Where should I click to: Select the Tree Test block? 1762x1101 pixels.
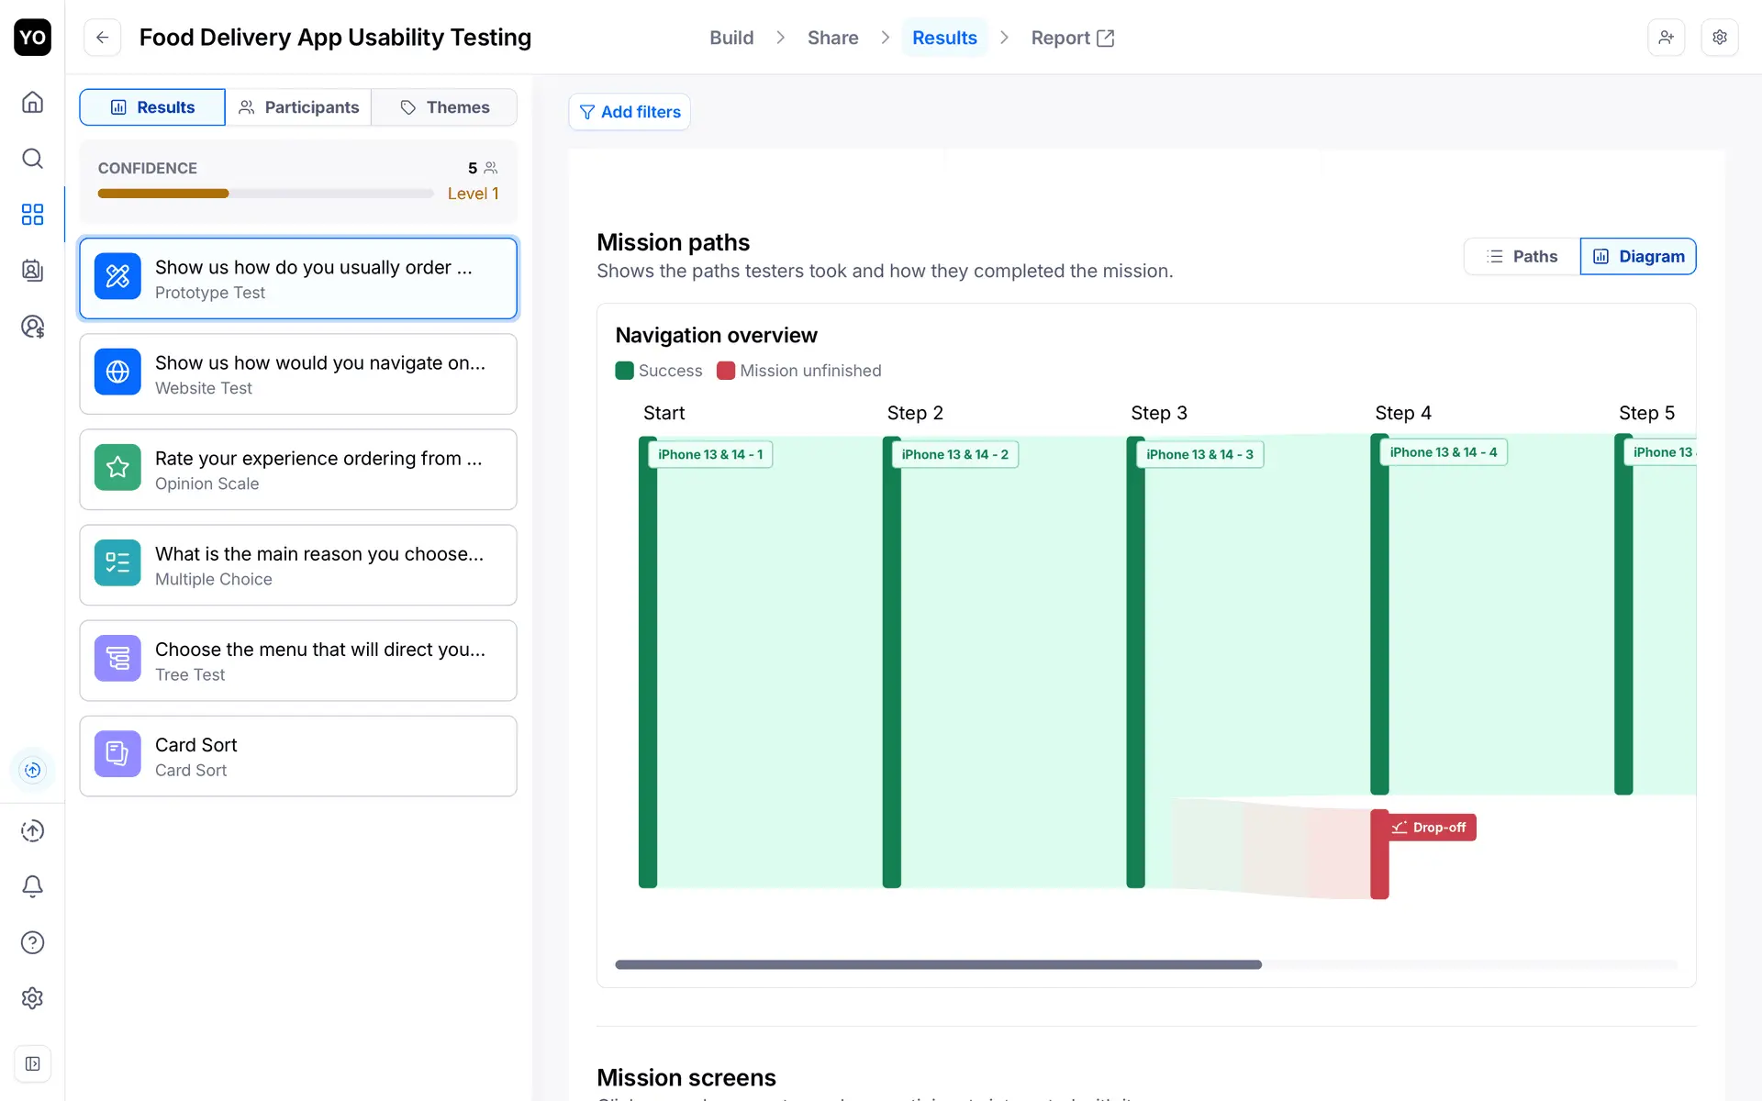(x=298, y=661)
